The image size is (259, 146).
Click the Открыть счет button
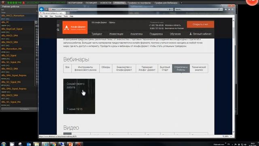[200, 24]
